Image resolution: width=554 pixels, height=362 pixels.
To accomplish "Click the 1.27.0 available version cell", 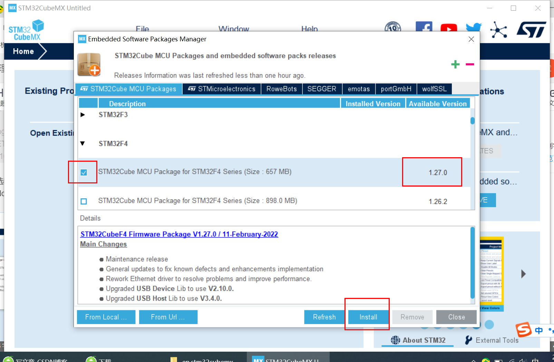I will point(438,173).
